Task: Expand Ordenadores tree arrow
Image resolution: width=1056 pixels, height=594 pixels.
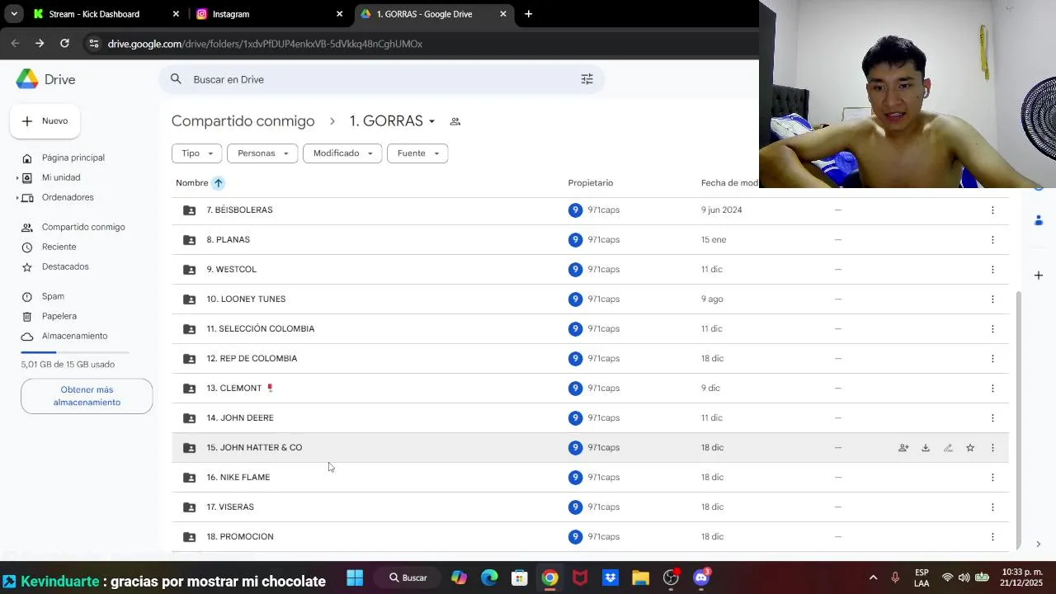Action: coord(17,198)
